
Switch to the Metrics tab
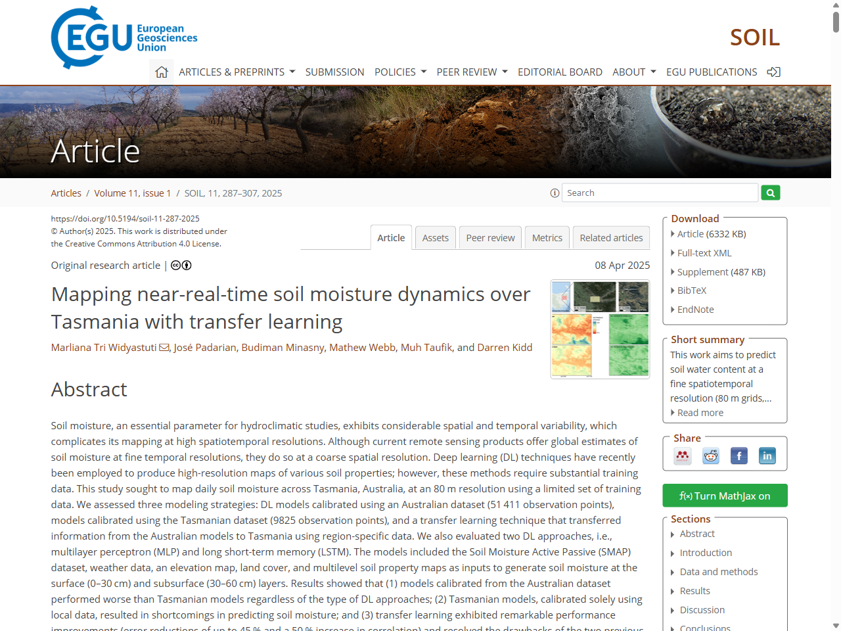547,237
